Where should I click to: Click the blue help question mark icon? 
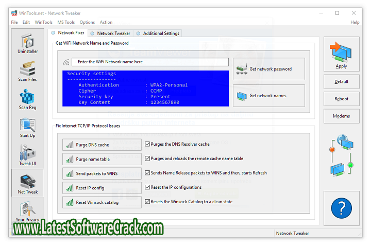click(341, 208)
